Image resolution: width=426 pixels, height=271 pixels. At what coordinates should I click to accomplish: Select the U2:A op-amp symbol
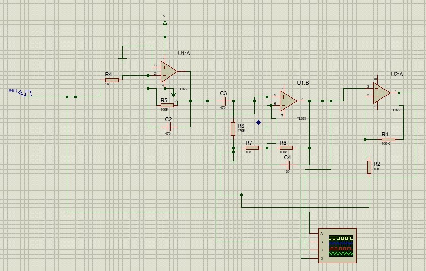click(382, 93)
